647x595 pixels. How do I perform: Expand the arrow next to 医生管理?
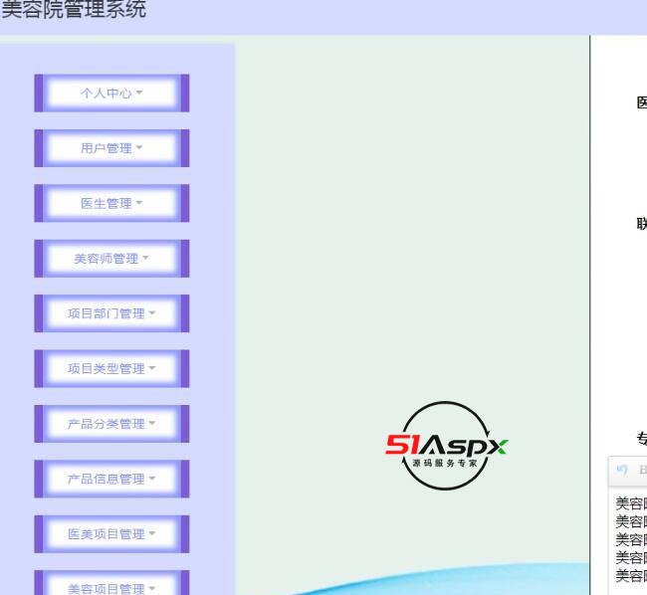click(139, 202)
